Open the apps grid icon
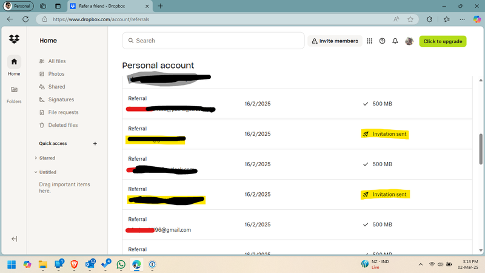The width and height of the screenshot is (485, 273). pyautogui.click(x=370, y=41)
